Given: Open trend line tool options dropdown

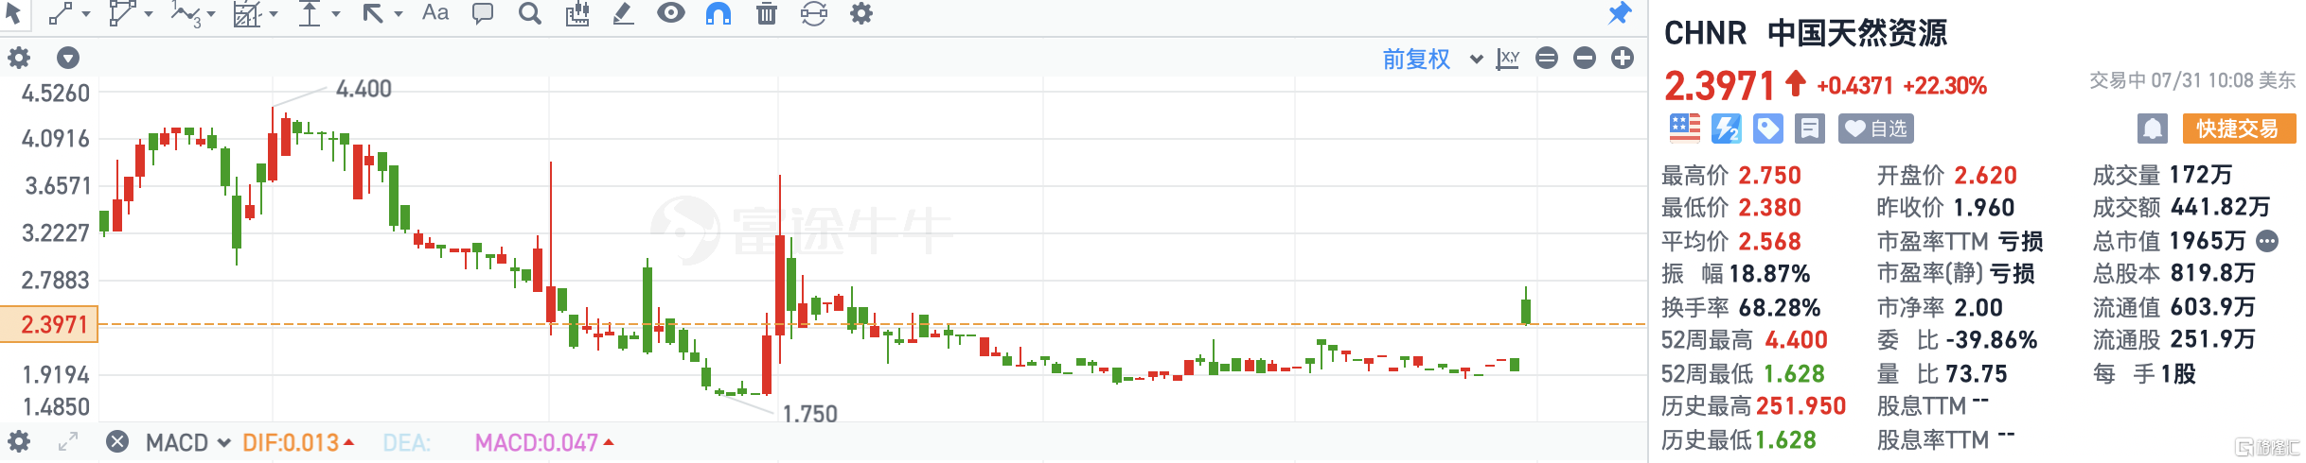Looking at the screenshot, I should tap(86, 14).
